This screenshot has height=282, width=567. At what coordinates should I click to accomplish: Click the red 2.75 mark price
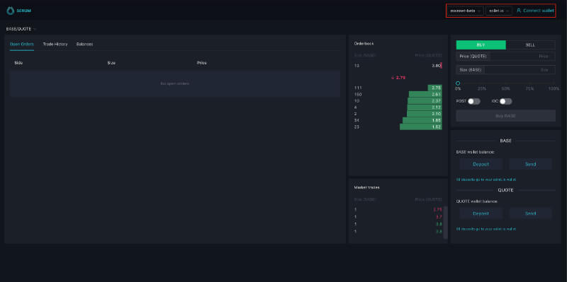pyautogui.click(x=400, y=78)
